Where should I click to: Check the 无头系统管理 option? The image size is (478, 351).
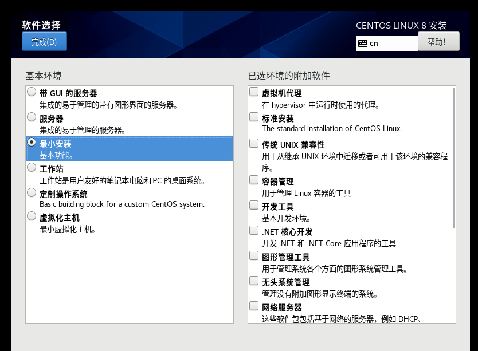pyautogui.click(x=254, y=281)
